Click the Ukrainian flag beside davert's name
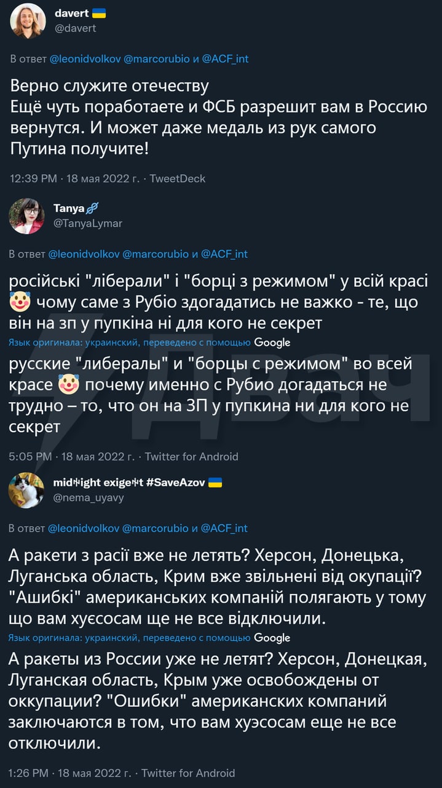The width and height of the screenshot is (442, 788). (x=99, y=13)
